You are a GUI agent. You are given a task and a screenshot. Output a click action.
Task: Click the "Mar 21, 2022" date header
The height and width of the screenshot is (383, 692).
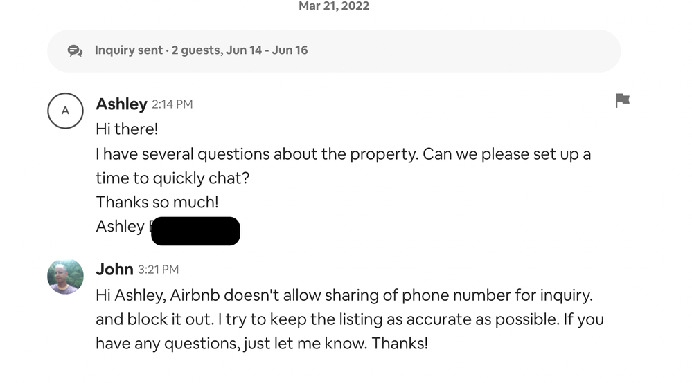click(334, 6)
